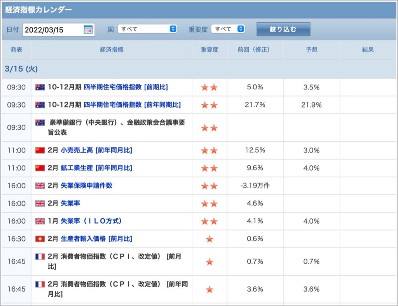
Task: Click Swiss flag on 生産者輸入価格 row
Action: click(40, 239)
